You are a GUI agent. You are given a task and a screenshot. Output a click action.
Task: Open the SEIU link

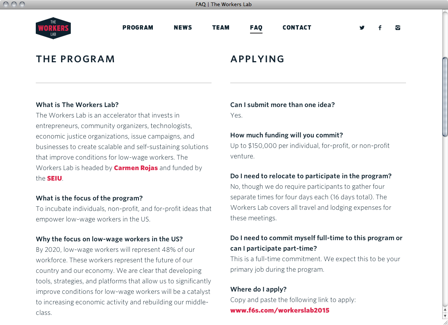click(54, 178)
